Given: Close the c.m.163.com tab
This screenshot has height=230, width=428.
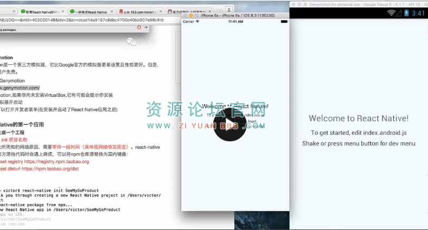Looking at the screenshot, I should pos(161,11).
